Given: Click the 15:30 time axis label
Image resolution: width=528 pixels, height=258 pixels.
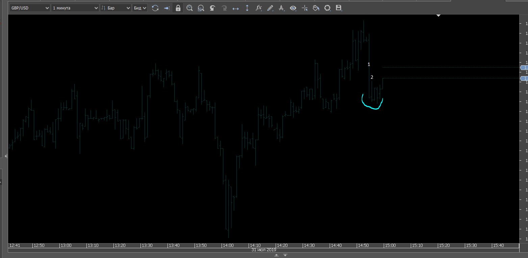Looking at the screenshot, I should point(471,245).
